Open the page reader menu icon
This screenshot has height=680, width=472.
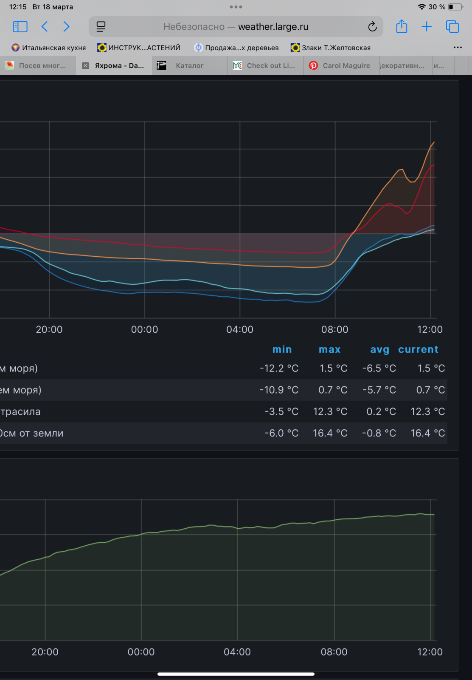point(101,27)
